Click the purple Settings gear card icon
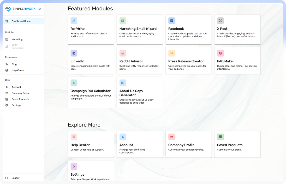 pyautogui.click(x=74, y=167)
